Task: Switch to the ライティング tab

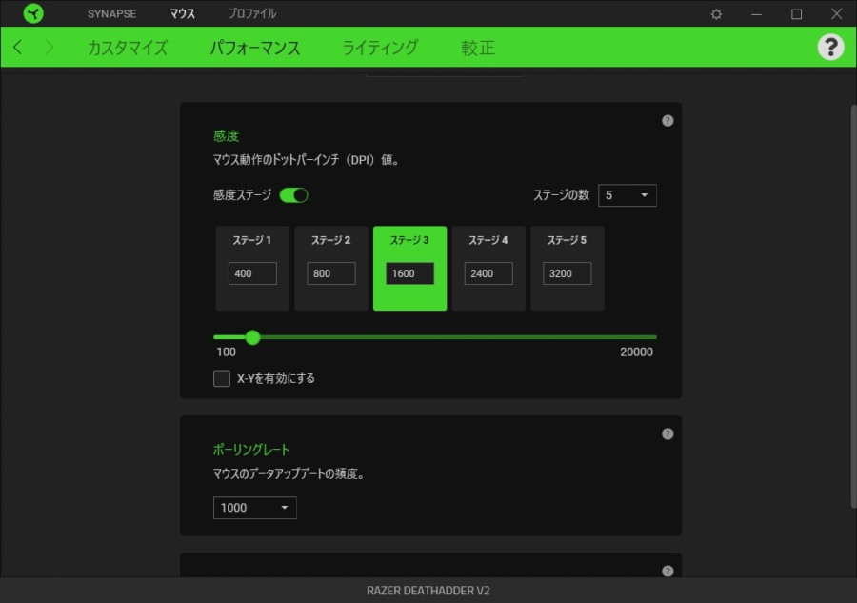Action: tap(380, 48)
